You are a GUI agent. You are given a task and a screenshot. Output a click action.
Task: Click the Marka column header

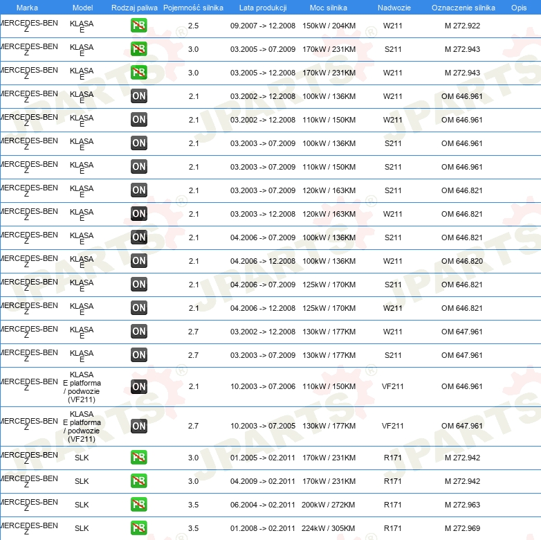pos(27,8)
